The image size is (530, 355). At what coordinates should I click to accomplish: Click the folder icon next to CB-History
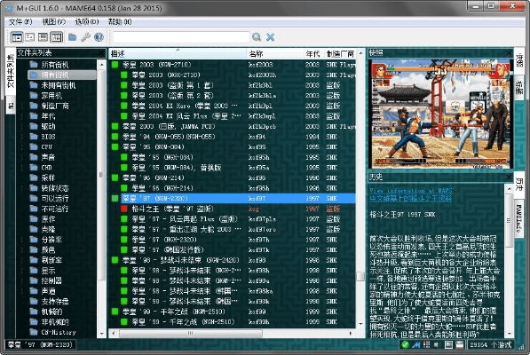(34, 332)
